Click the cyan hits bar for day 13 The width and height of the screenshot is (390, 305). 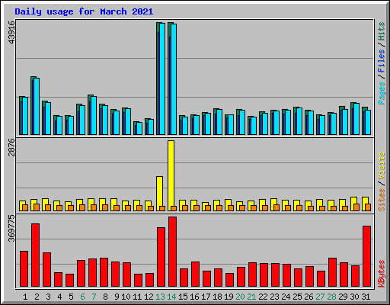coord(162,79)
